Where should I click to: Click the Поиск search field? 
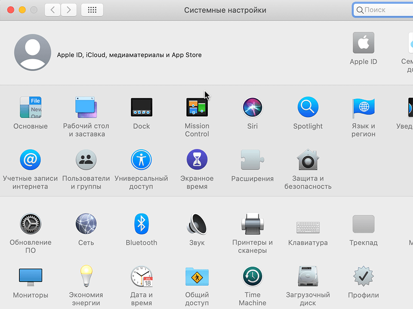pos(383,9)
